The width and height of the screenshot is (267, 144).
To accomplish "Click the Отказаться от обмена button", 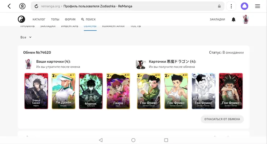I will (222, 119).
